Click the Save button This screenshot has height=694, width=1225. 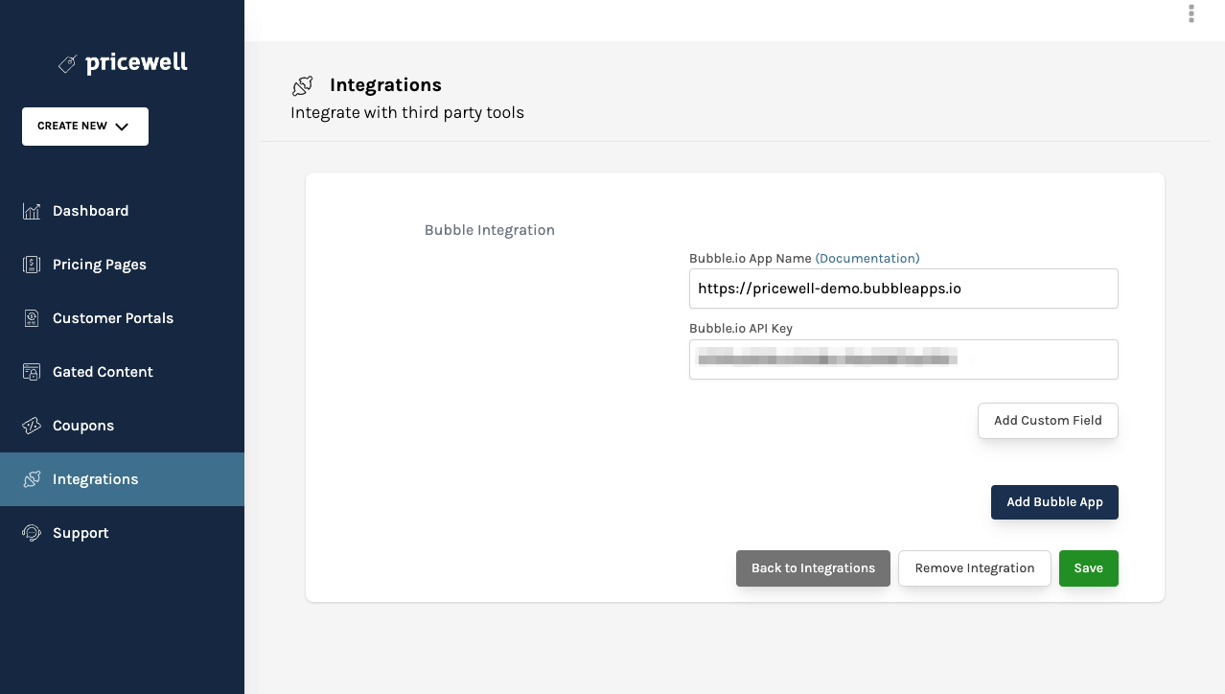1088,567
